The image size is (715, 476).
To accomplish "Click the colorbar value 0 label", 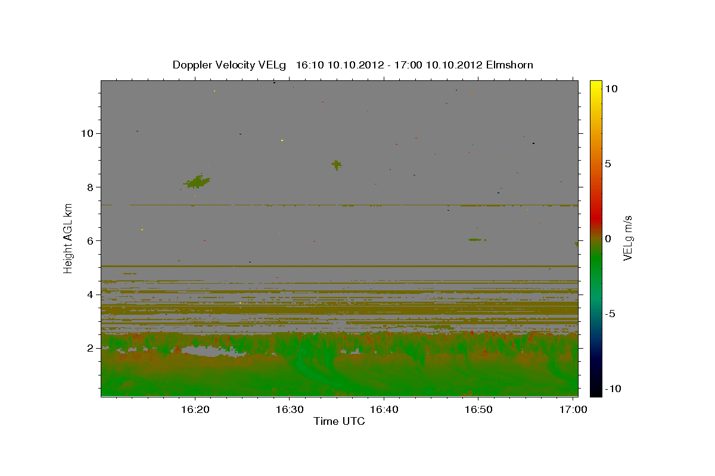I will pos(608,239).
